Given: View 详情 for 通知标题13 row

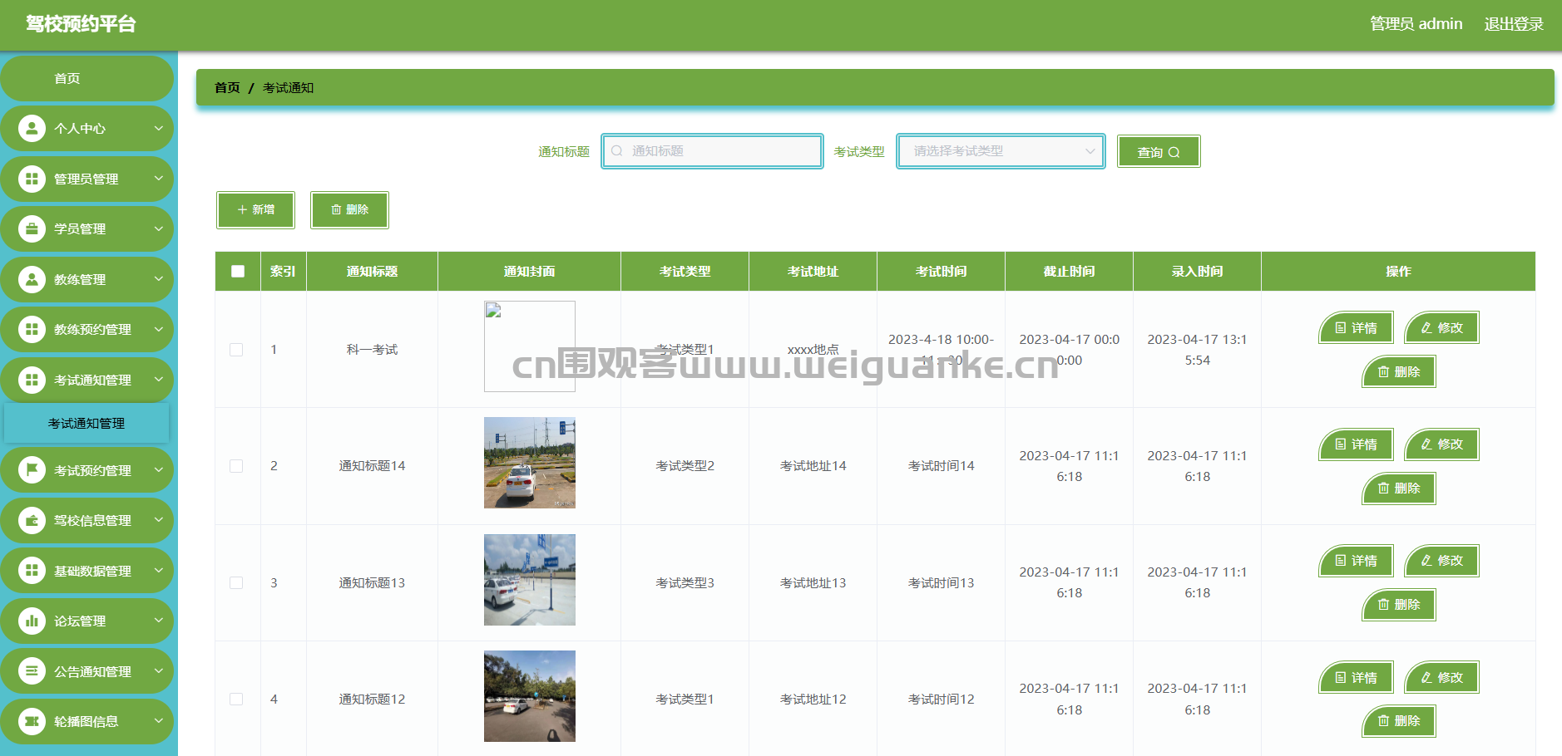Looking at the screenshot, I should [x=1357, y=561].
